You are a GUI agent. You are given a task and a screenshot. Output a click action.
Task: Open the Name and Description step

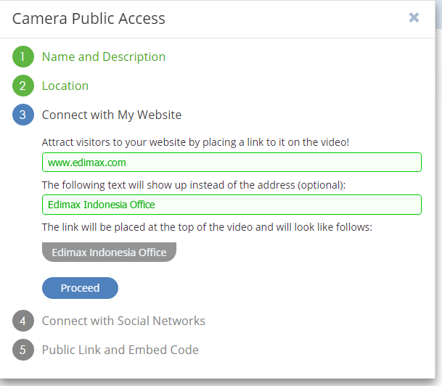(x=104, y=57)
